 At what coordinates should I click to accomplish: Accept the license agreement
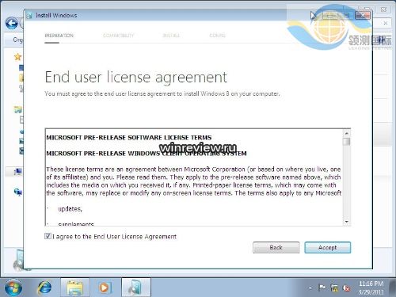pyautogui.click(x=328, y=248)
